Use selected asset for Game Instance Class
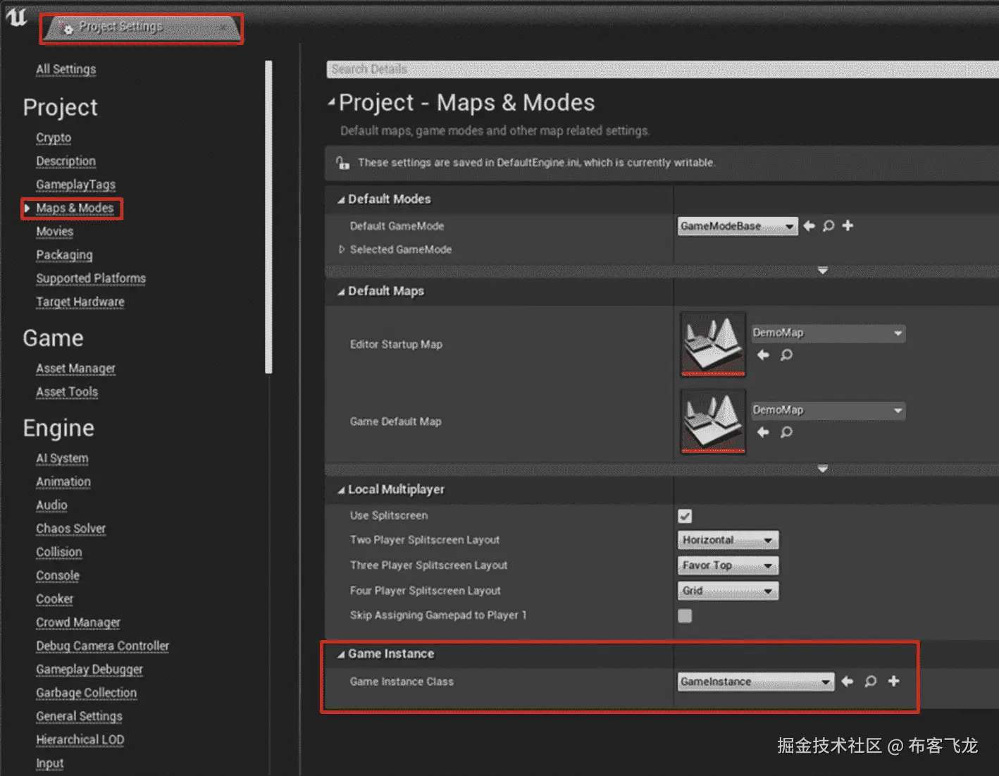999x776 pixels. pos(848,681)
